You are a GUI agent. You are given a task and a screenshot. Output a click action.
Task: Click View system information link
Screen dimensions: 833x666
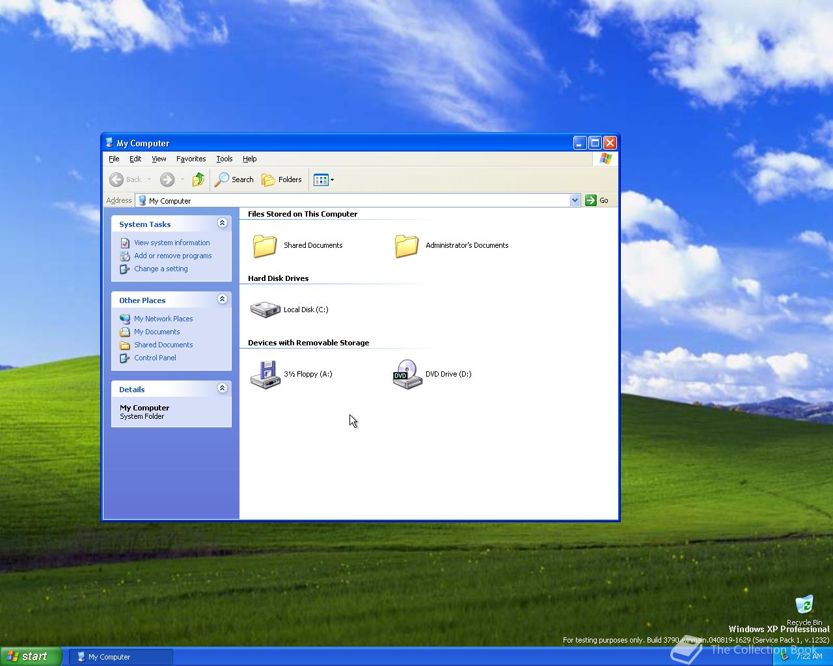(x=172, y=243)
